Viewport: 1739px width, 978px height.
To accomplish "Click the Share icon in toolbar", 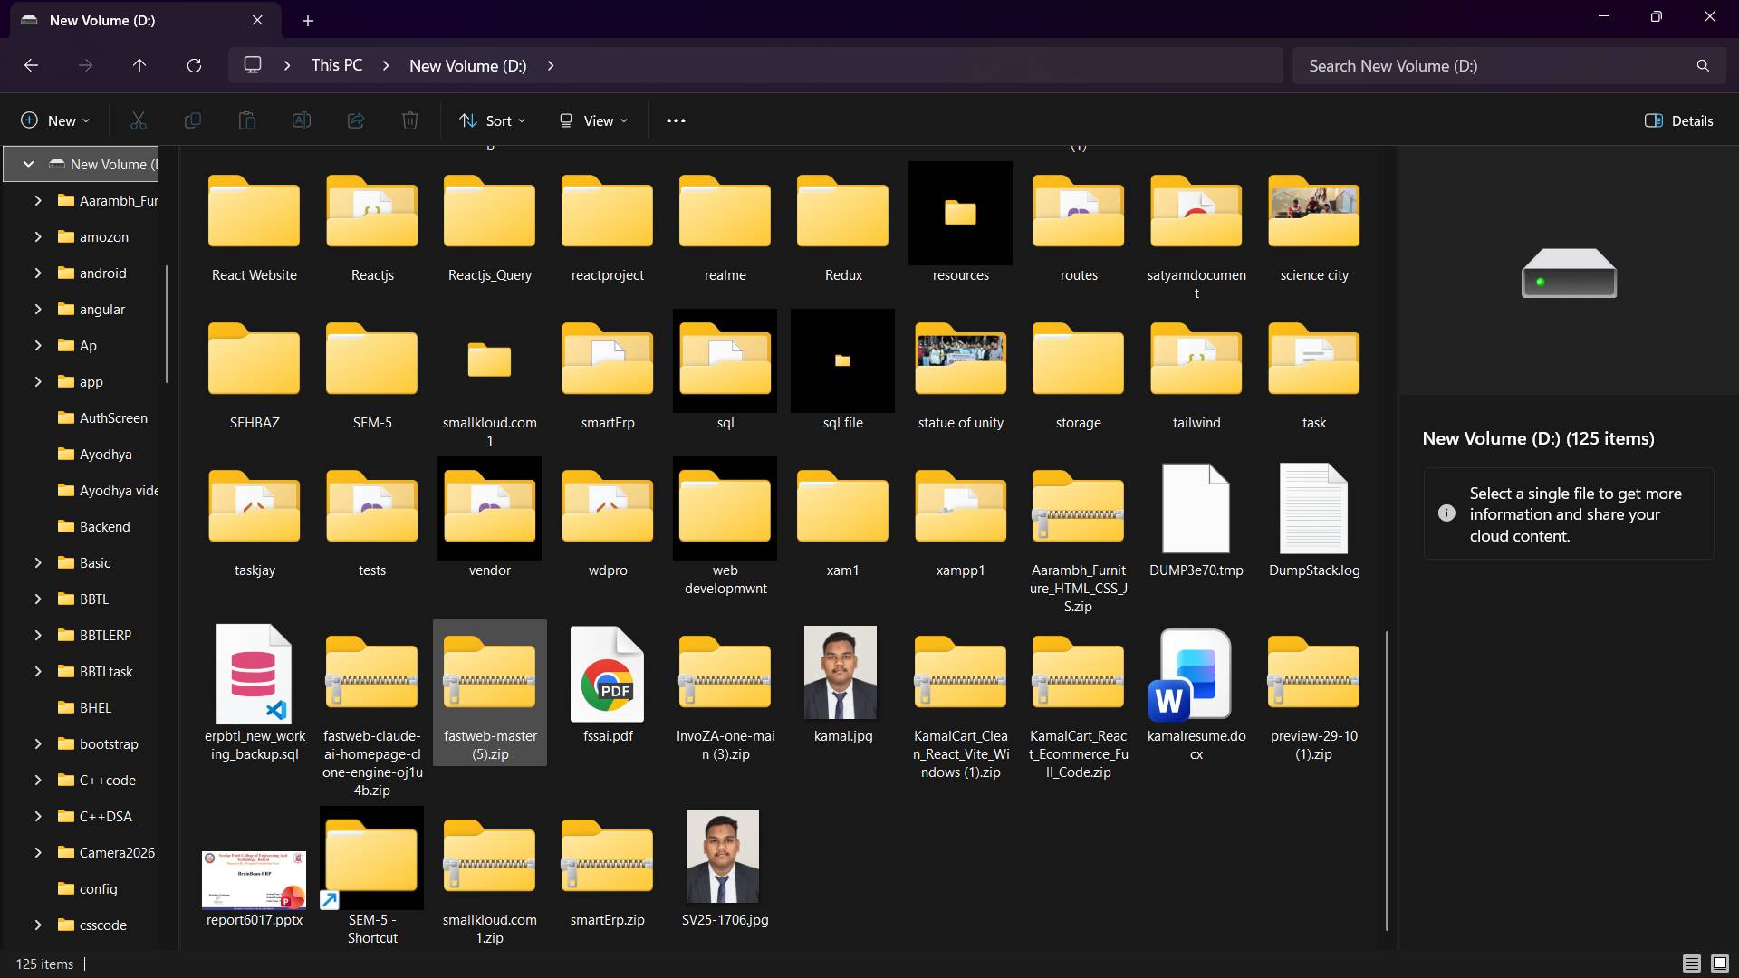I will pos(356,120).
